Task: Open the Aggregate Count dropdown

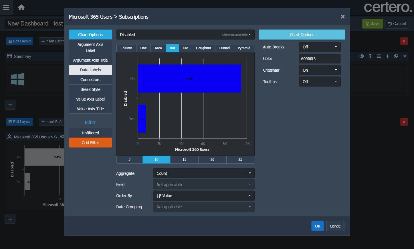Action: (x=203, y=173)
